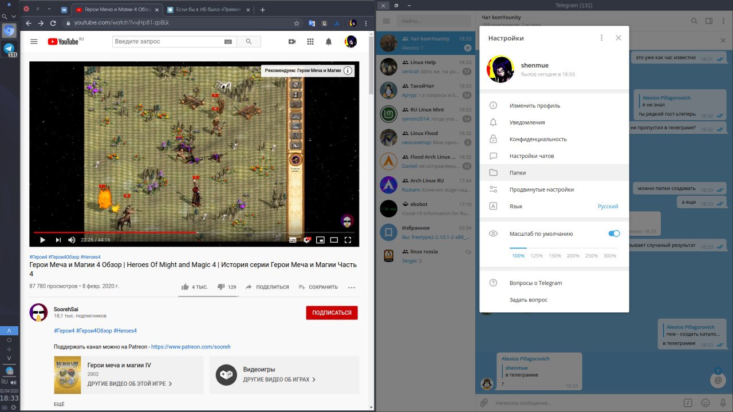Open Конфиденциальность settings

coord(554,139)
